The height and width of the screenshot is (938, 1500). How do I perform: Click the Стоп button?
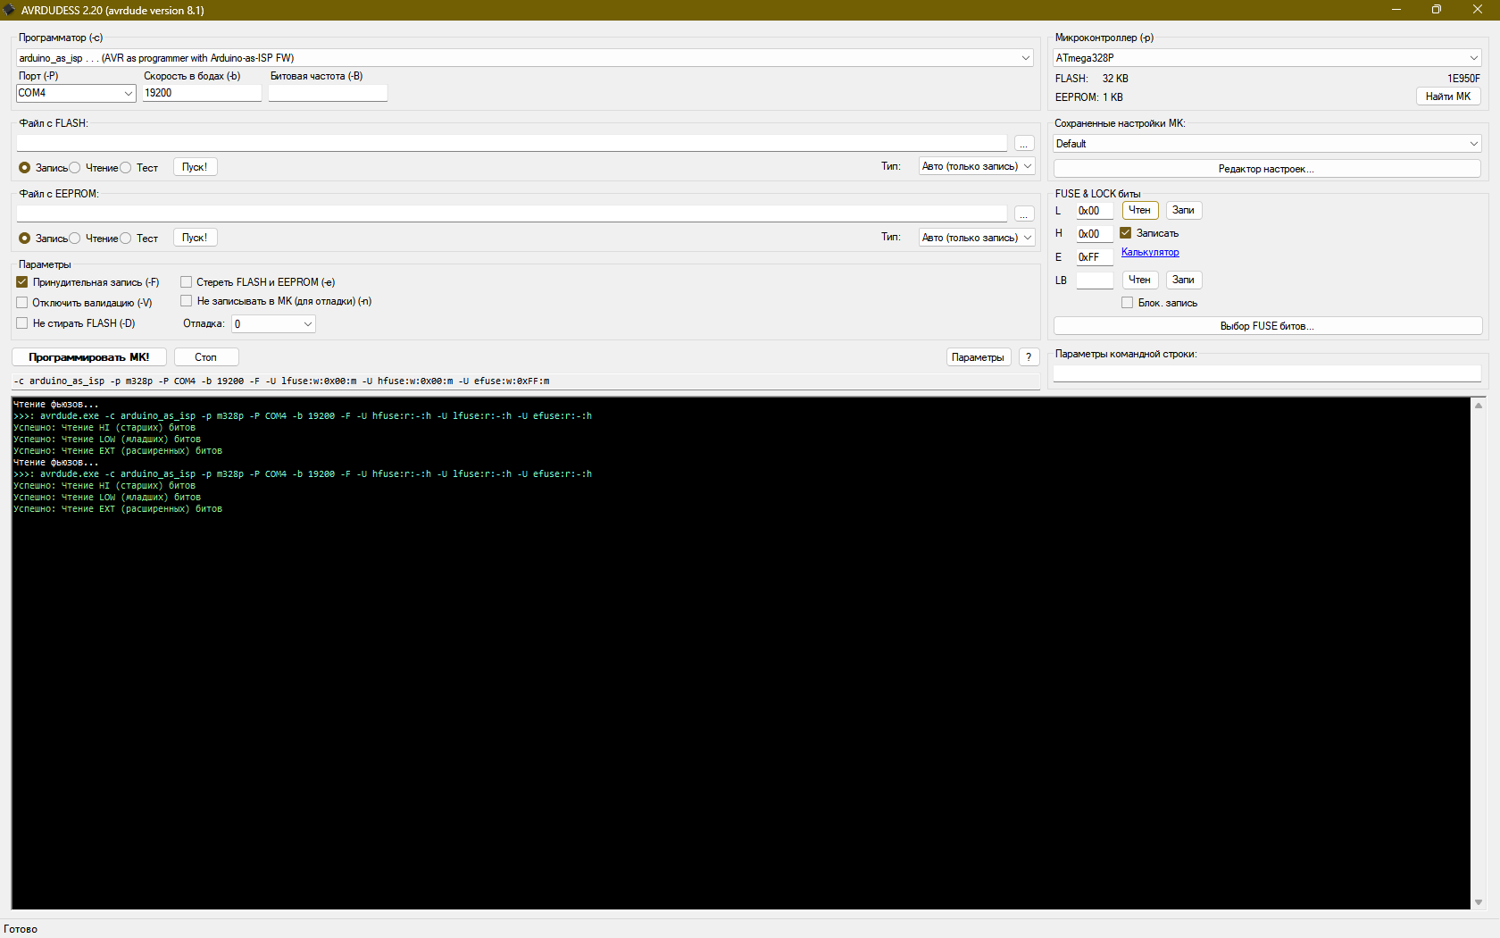coord(206,357)
